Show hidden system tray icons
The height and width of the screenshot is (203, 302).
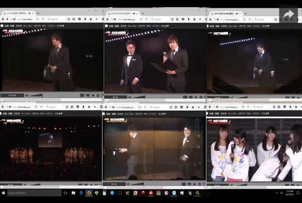coord(277,193)
